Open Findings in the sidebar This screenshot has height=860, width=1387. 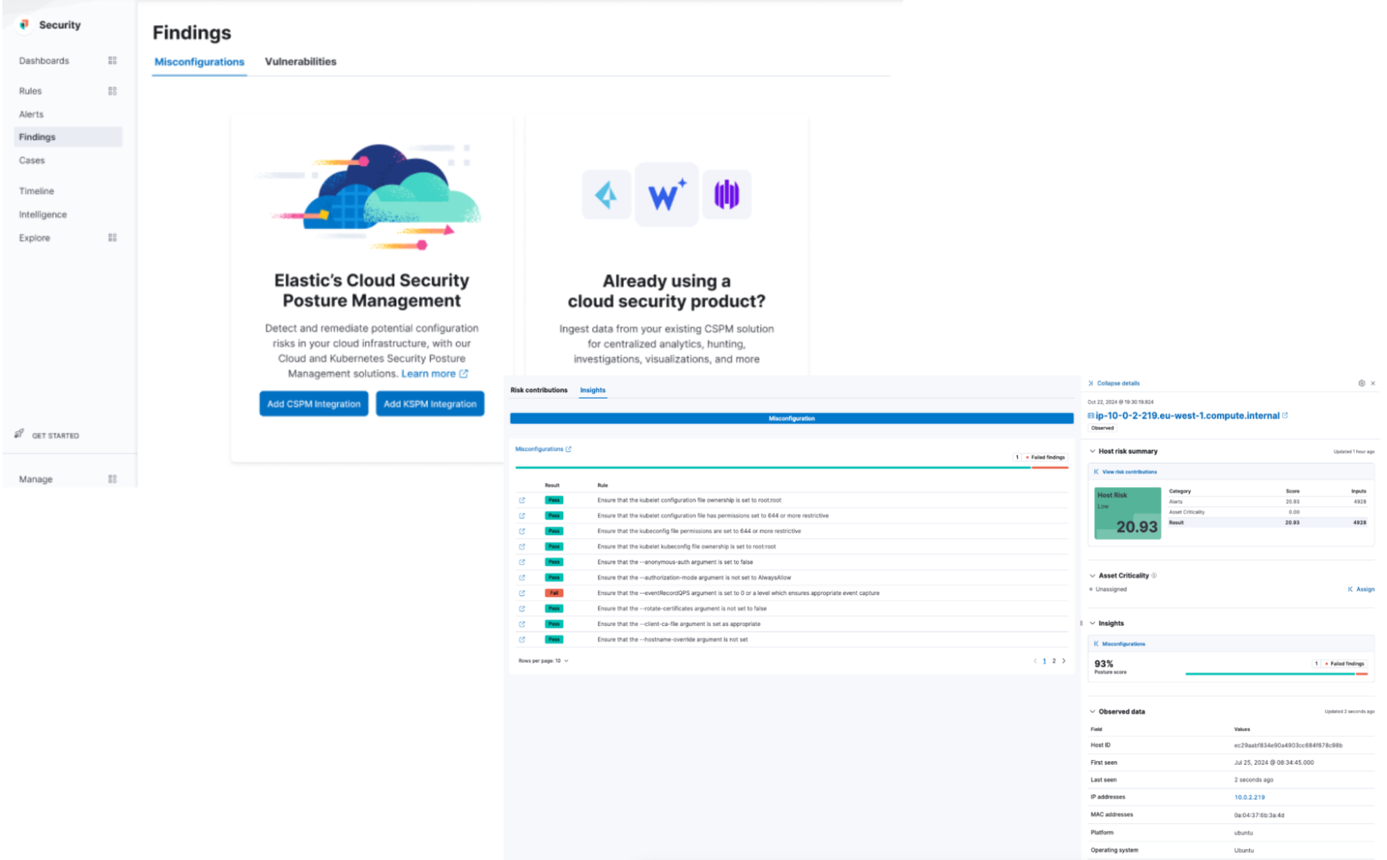coord(67,137)
